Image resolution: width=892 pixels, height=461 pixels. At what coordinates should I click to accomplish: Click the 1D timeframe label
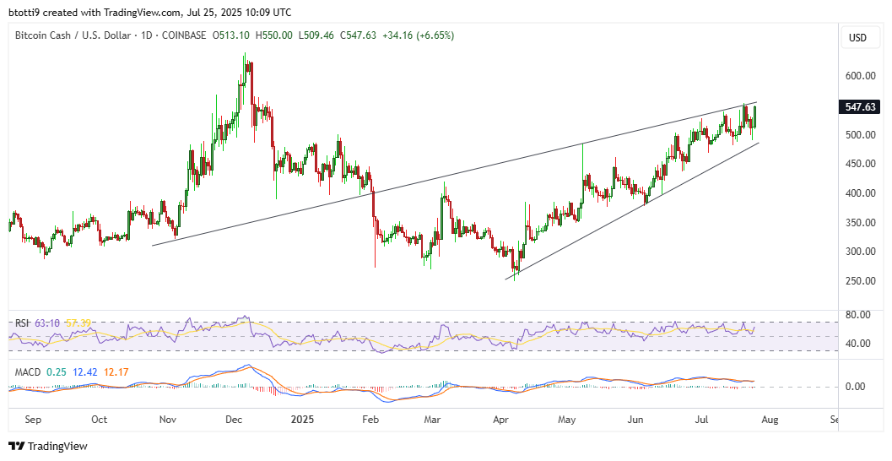(139, 35)
